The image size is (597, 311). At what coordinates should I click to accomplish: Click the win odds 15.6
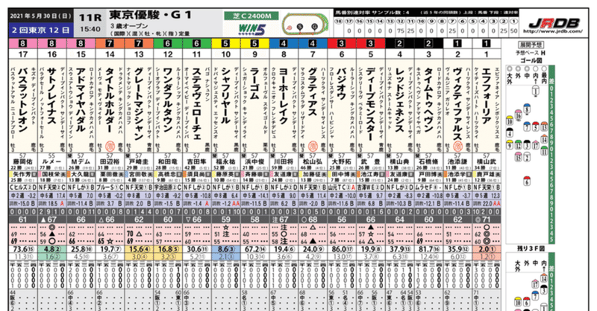coord(135,249)
